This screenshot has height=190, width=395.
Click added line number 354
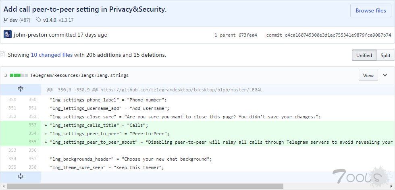33,133
